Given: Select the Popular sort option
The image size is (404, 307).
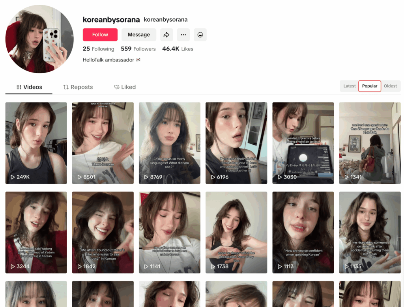Looking at the screenshot, I should pyautogui.click(x=370, y=86).
